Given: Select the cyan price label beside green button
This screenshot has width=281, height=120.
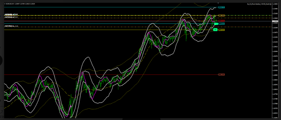Looking at the screenshot, I should pos(222,24).
